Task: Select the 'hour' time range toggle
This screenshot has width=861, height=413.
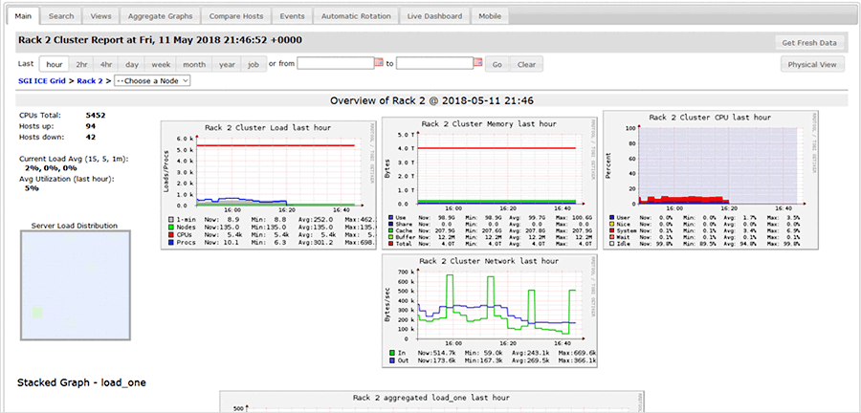Action: (55, 64)
